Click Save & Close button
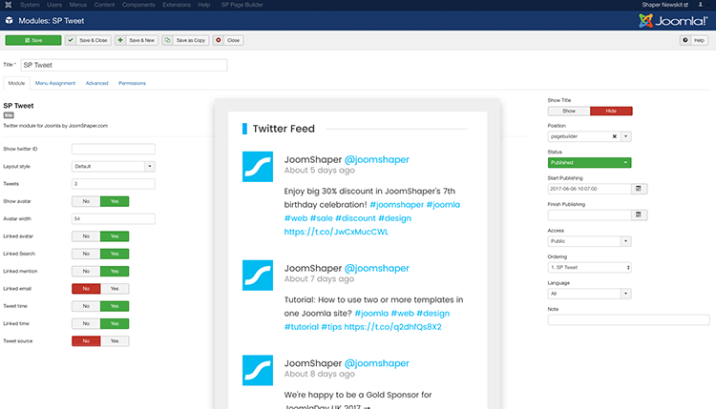Image resolution: width=716 pixels, height=409 pixels. pos(89,41)
